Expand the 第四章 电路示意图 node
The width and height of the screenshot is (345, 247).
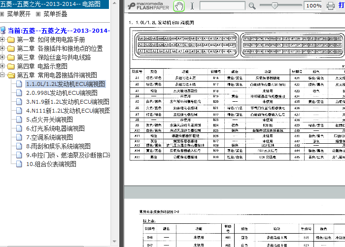pyautogui.click(x=2, y=66)
